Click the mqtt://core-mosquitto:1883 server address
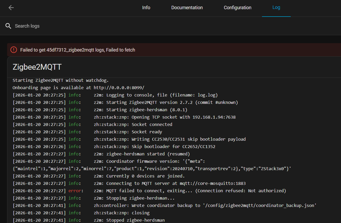341x223 pixels. point(212,183)
